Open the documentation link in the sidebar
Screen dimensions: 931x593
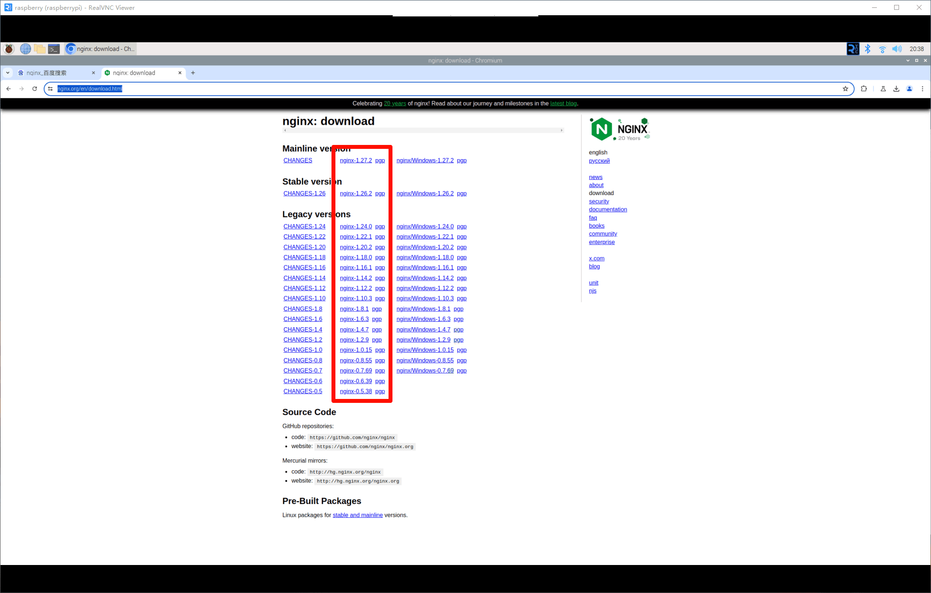point(608,209)
